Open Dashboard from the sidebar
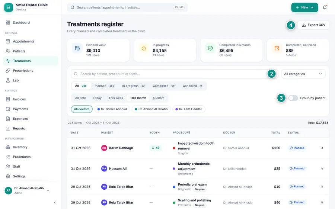This screenshot has width=335, height=209. (31, 22)
